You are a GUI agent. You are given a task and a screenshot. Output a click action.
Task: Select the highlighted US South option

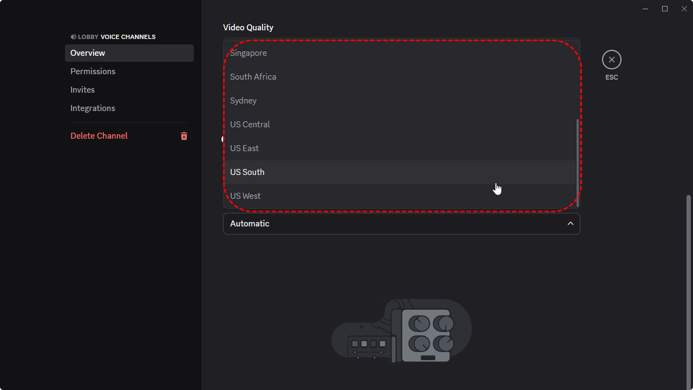click(247, 172)
